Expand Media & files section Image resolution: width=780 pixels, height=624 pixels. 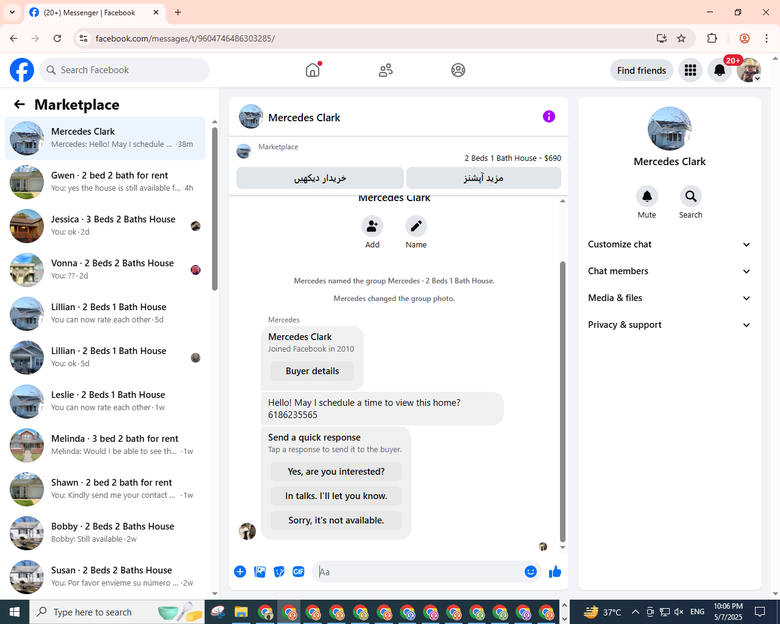(x=670, y=298)
